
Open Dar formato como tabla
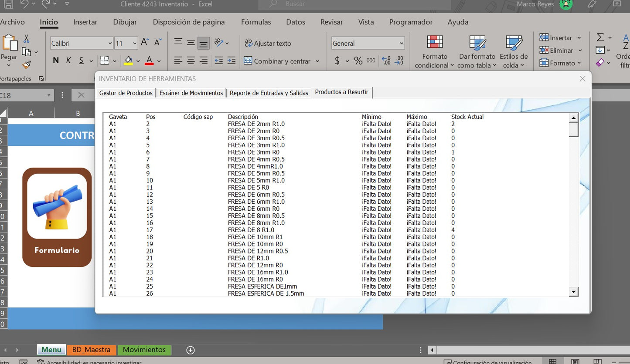pyautogui.click(x=477, y=52)
